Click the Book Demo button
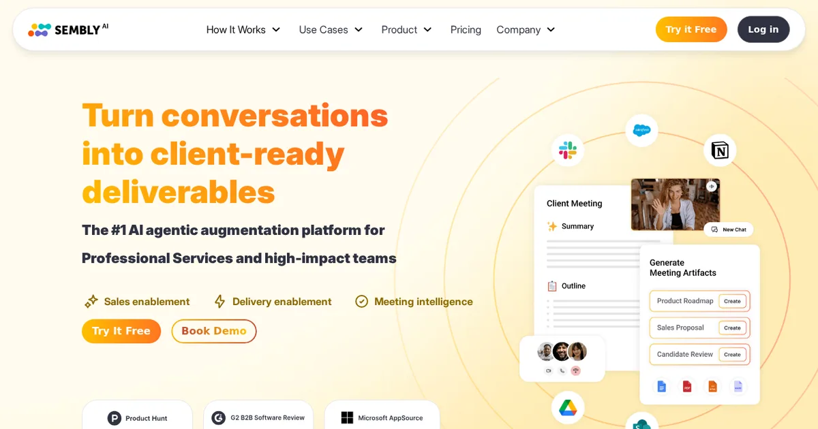 [214, 331]
